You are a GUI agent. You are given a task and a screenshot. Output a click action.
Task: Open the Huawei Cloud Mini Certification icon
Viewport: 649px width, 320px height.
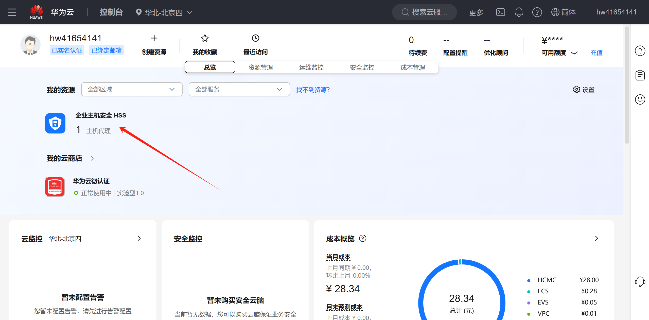coord(55,187)
